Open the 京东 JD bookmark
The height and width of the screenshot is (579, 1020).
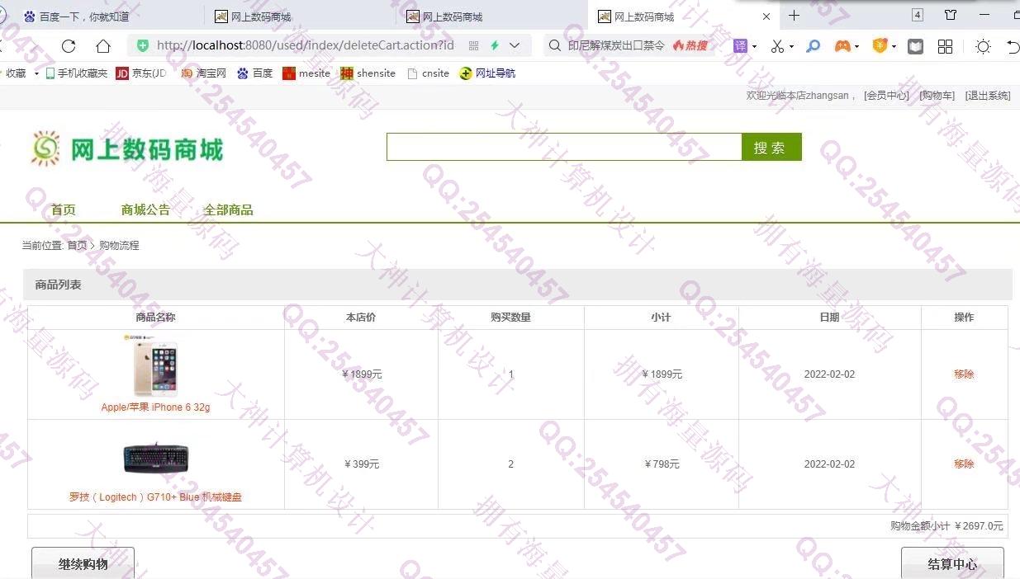pyautogui.click(x=141, y=73)
